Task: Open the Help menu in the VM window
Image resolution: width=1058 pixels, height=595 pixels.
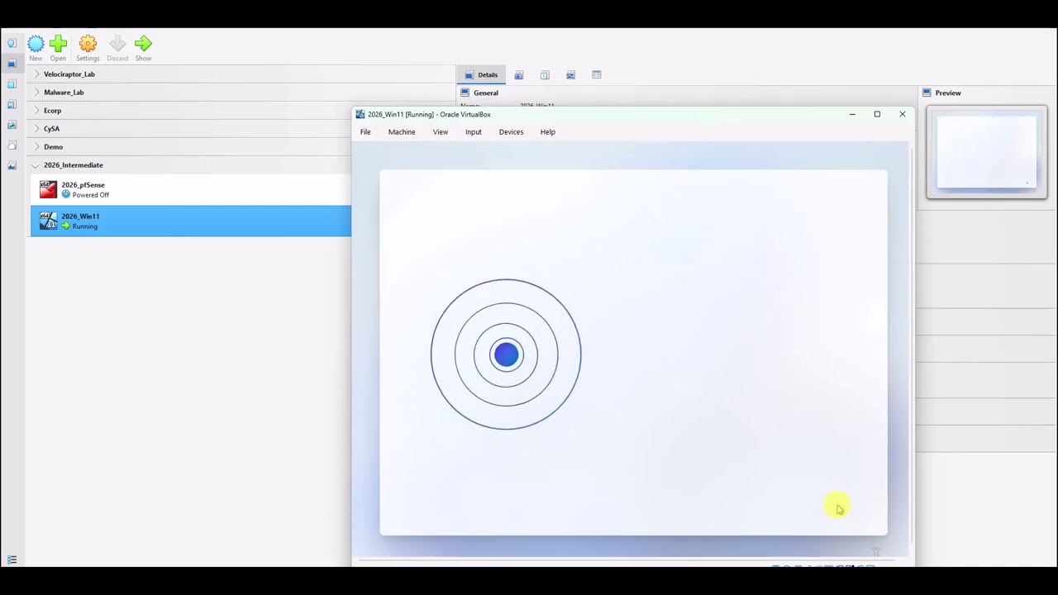Action: [x=548, y=132]
